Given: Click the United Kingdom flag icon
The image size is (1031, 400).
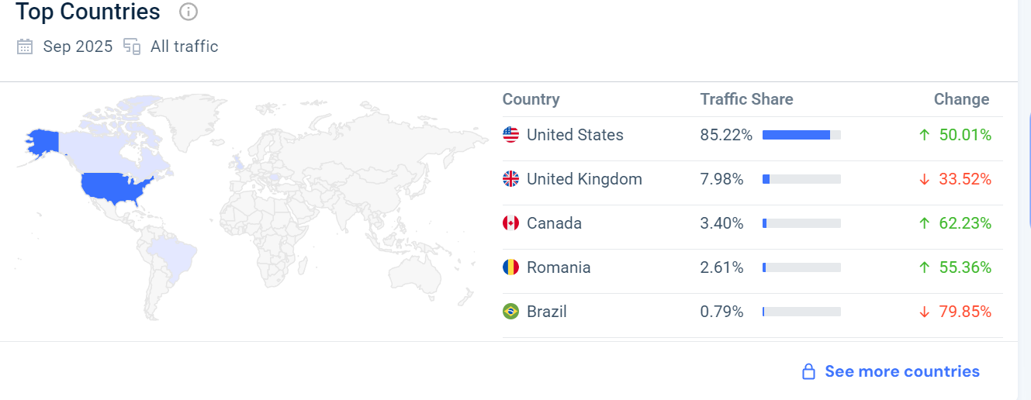Looking at the screenshot, I should tap(511, 179).
